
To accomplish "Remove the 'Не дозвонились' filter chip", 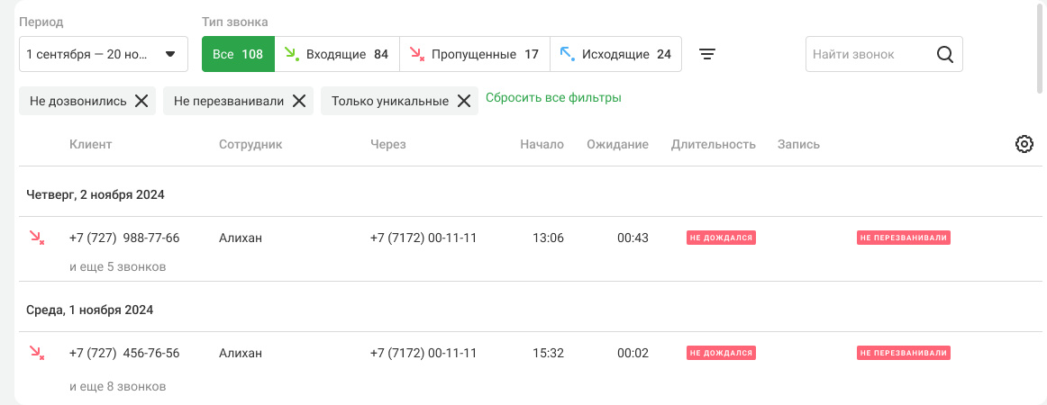I will pyautogui.click(x=141, y=101).
